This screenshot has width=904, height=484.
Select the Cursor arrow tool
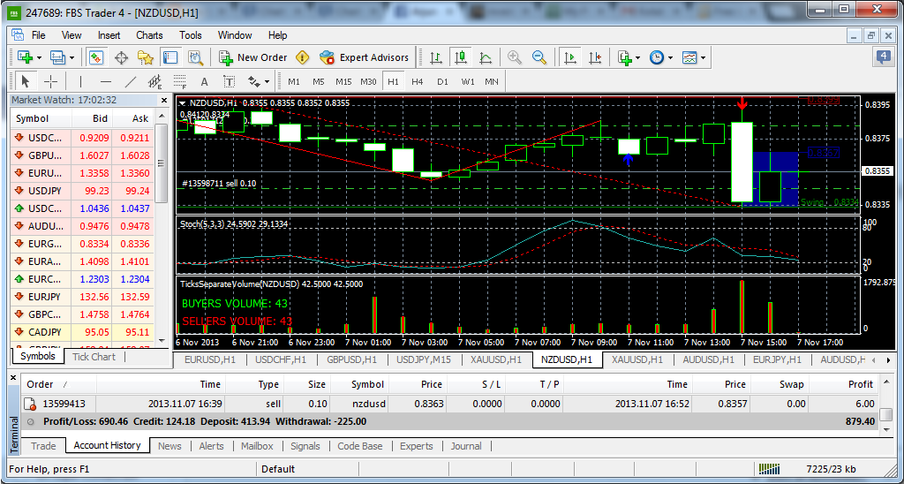pyautogui.click(x=25, y=81)
